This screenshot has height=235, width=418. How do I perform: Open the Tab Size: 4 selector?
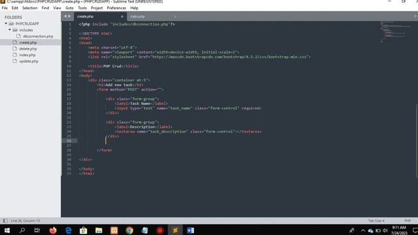click(376, 221)
